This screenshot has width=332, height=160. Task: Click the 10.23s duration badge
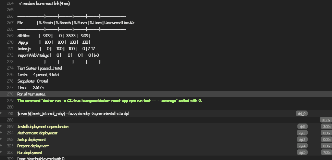click(326, 120)
